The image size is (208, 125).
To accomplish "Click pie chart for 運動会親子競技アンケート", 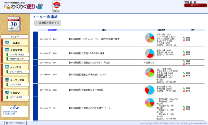I will pyautogui.click(x=149, y=72).
